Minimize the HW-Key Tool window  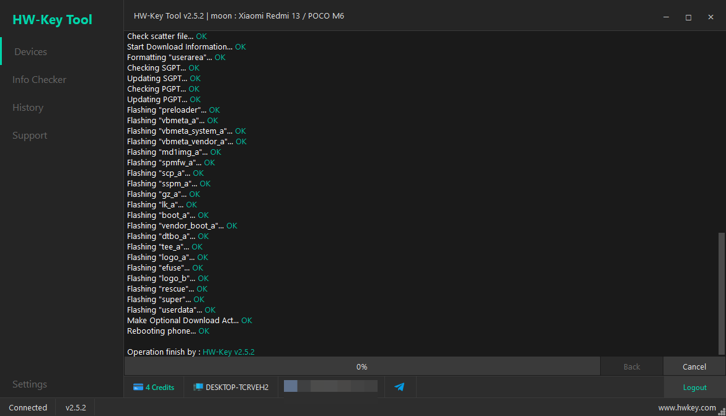pos(666,17)
